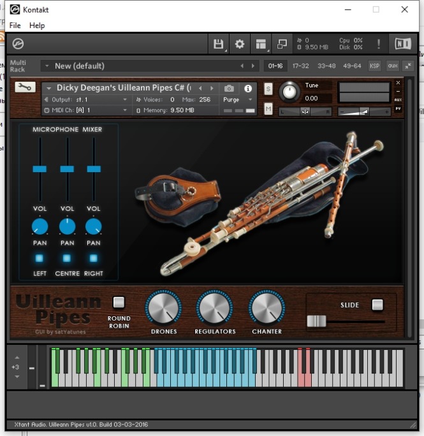This screenshot has height=436, width=424.
Task: Open the workspace layout panel icon
Action: pyautogui.click(x=261, y=44)
